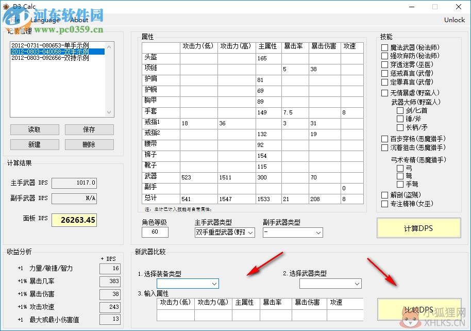Open the Language menu
The height and width of the screenshot is (331, 471).
pos(45,20)
